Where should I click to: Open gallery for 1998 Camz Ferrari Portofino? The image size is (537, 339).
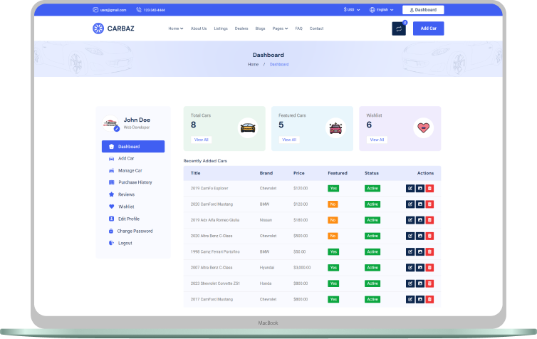[x=419, y=251]
